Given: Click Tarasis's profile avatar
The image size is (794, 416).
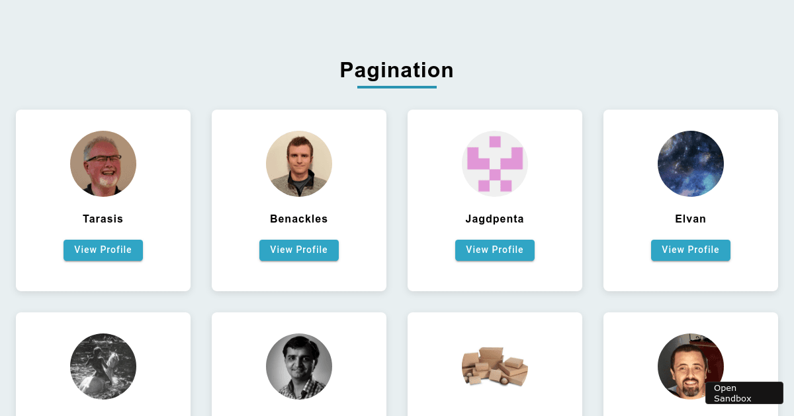Looking at the screenshot, I should 103,164.
